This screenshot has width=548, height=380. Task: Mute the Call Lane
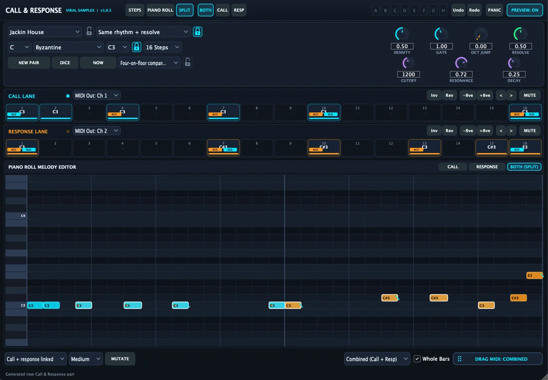click(530, 96)
